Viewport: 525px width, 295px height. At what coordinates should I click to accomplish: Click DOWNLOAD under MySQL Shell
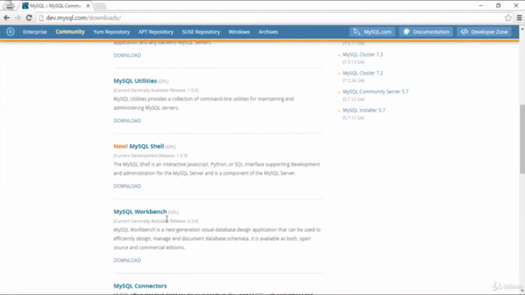pyautogui.click(x=127, y=186)
